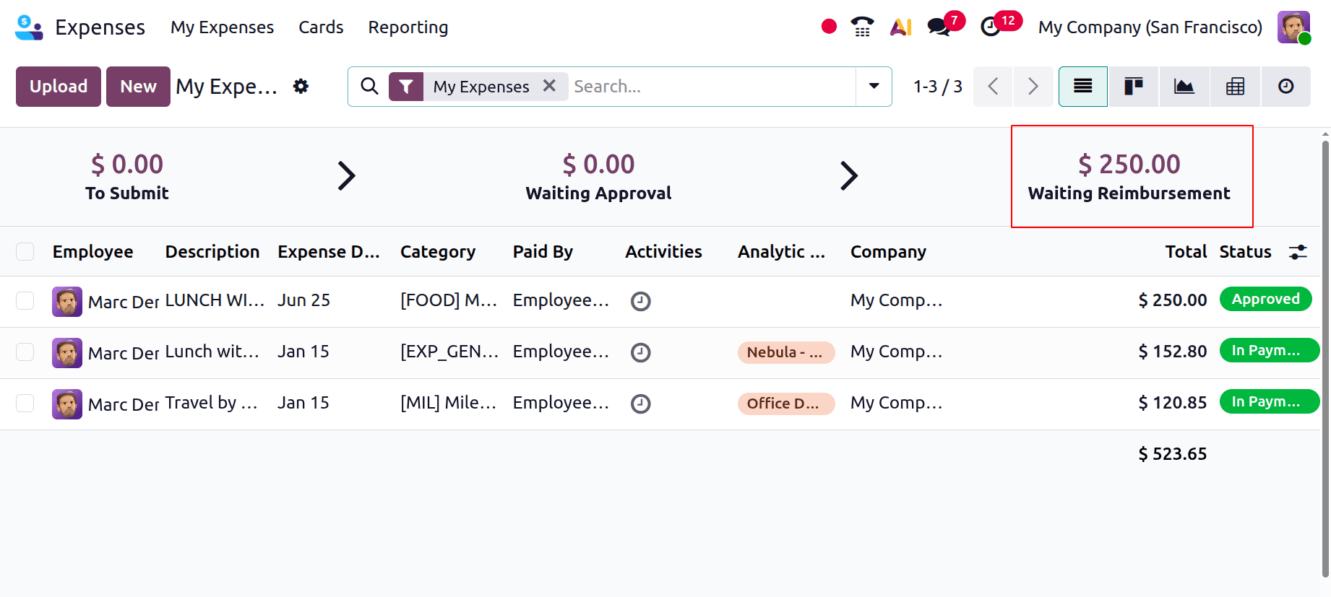Click Marc Demo avatar in the $ 152.80 row
Image resolution: width=1331 pixels, height=597 pixels.
coord(67,353)
